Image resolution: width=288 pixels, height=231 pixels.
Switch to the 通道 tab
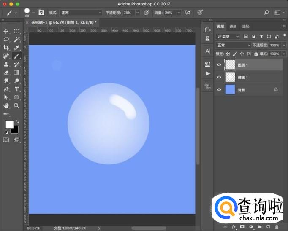click(x=233, y=26)
